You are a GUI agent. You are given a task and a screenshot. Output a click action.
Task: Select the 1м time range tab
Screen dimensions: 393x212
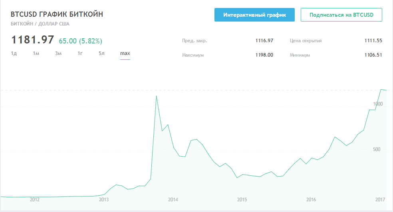click(36, 53)
